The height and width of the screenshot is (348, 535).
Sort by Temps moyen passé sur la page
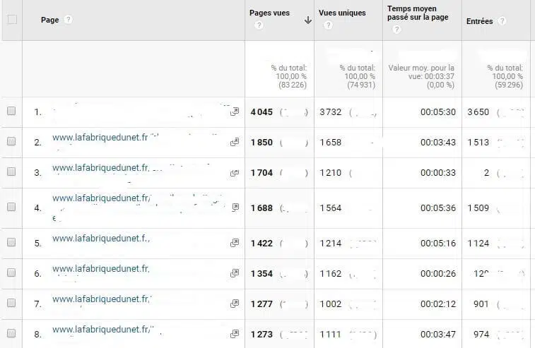418,13
